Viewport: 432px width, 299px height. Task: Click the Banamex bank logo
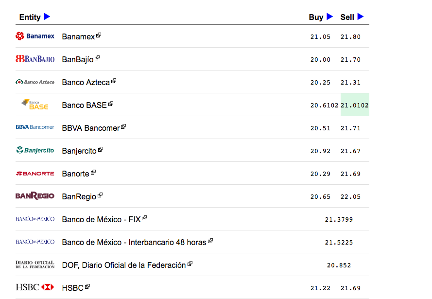[35, 36]
